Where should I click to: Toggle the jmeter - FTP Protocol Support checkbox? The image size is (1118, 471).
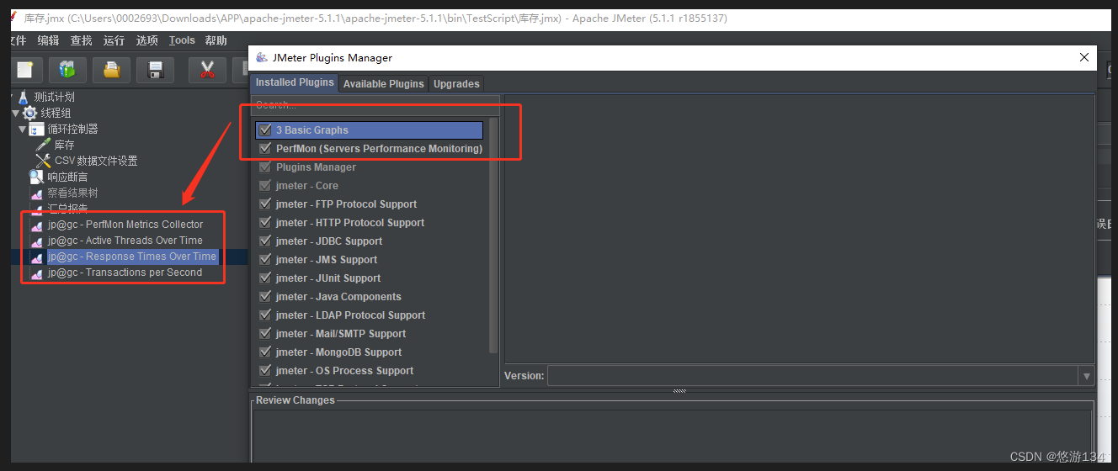pos(265,204)
